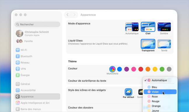Pick the red theme color
This screenshot has height=112, width=189.
pyautogui.click(x=141, y=69)
